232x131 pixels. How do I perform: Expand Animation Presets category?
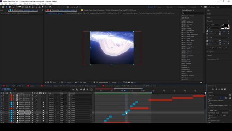[181, 16]
